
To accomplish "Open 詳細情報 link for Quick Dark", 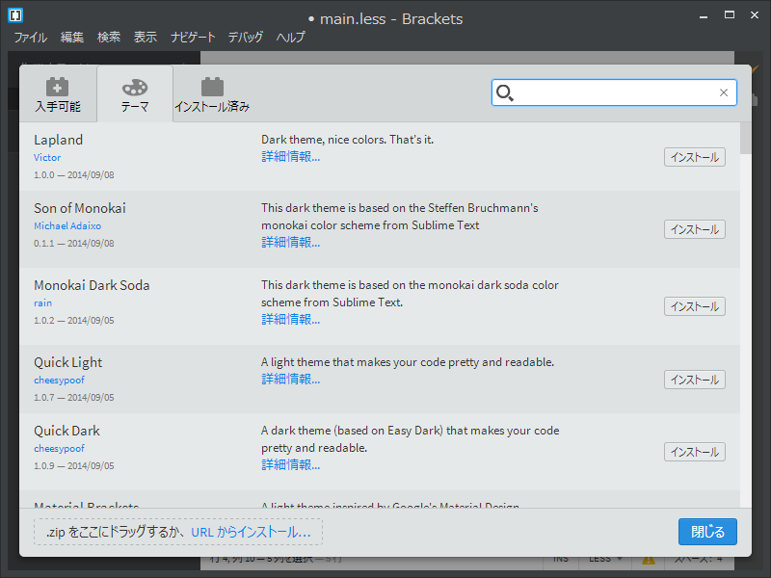I will coord(291,465).
